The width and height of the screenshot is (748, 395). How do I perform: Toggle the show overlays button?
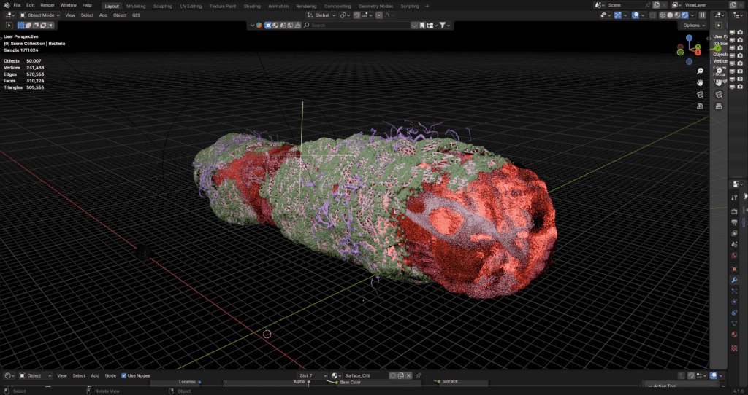click(x=635, y=15)
